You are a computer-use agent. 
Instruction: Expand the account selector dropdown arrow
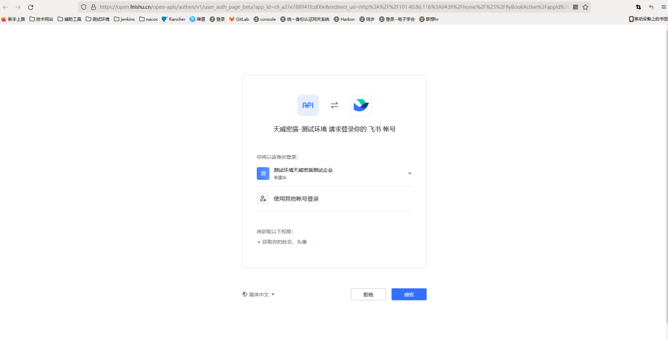(x=410, y=174)
